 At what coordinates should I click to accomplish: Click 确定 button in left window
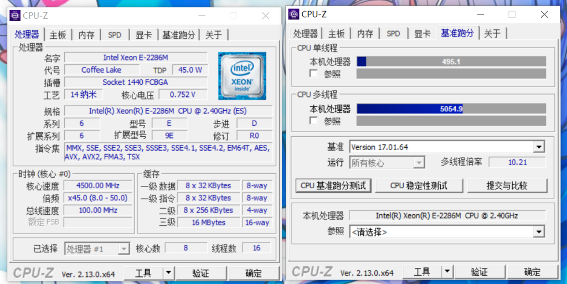tap(254, 273)
